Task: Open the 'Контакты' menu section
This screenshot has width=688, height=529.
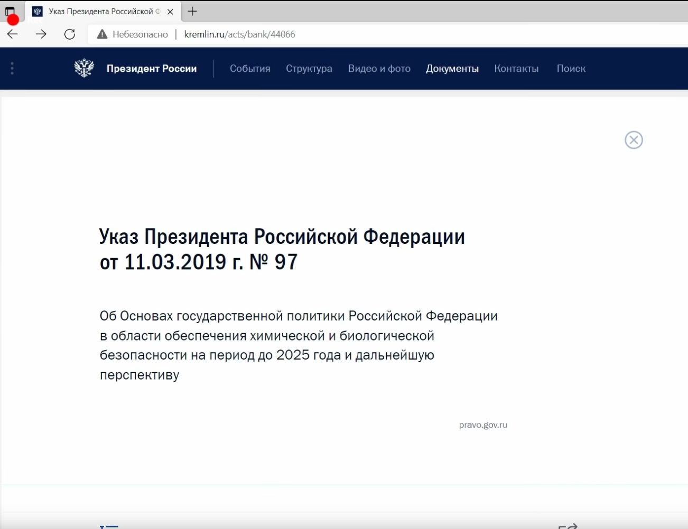Action: click(x=516, y=69)
